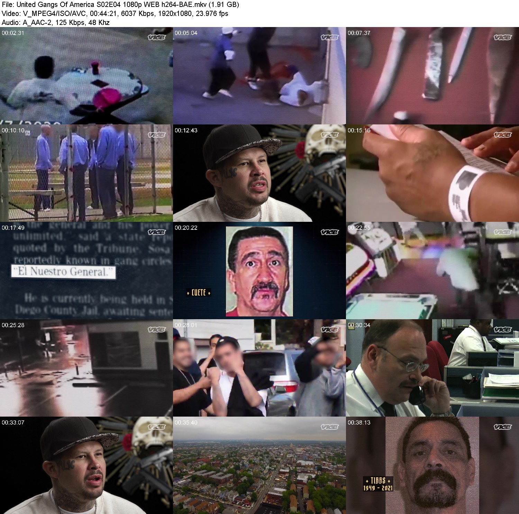The height and width of the screenshot is (514, 519).
Task: Click the CUETE caption label
Action: tap(199, 293)
